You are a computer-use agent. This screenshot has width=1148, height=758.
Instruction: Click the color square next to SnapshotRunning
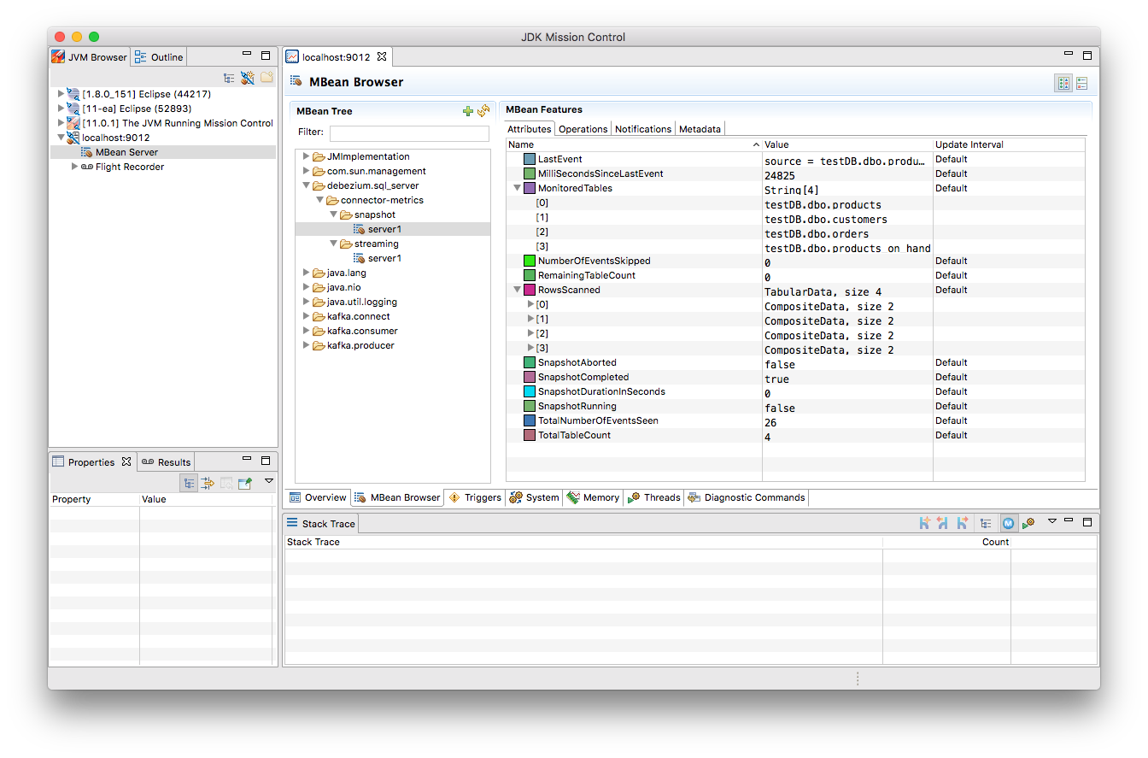click(x=528, y=406)
